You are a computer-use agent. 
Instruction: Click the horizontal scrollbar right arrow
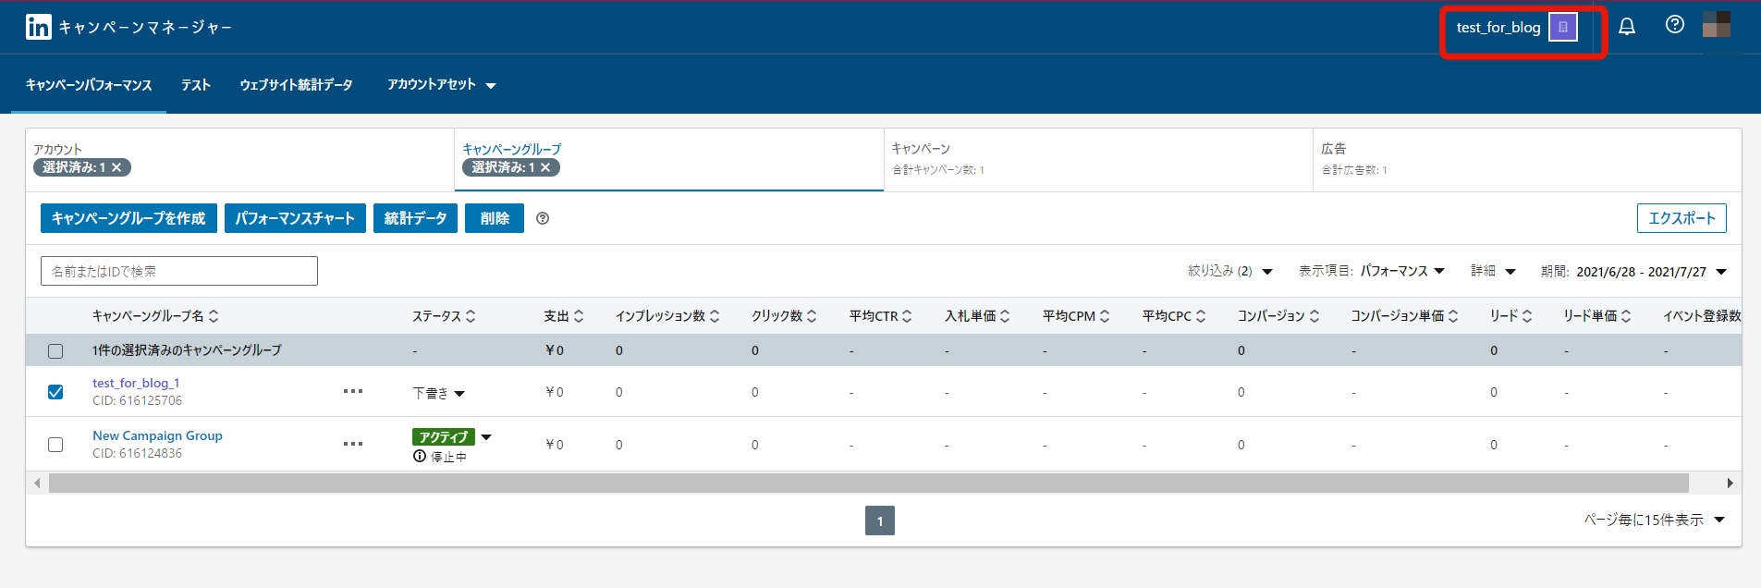[1730, 483]
